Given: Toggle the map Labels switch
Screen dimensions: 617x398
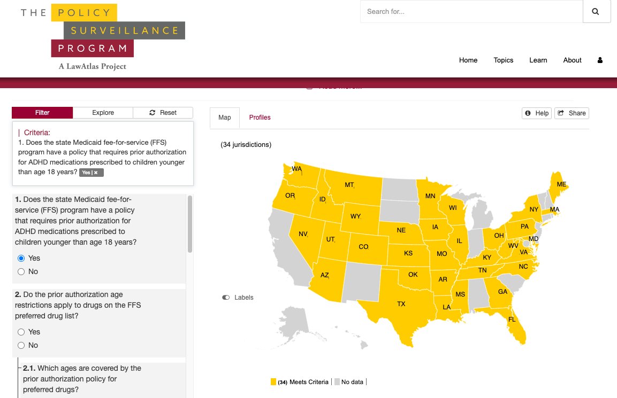Looking at the screenshot, I should (x=226, y=298).
